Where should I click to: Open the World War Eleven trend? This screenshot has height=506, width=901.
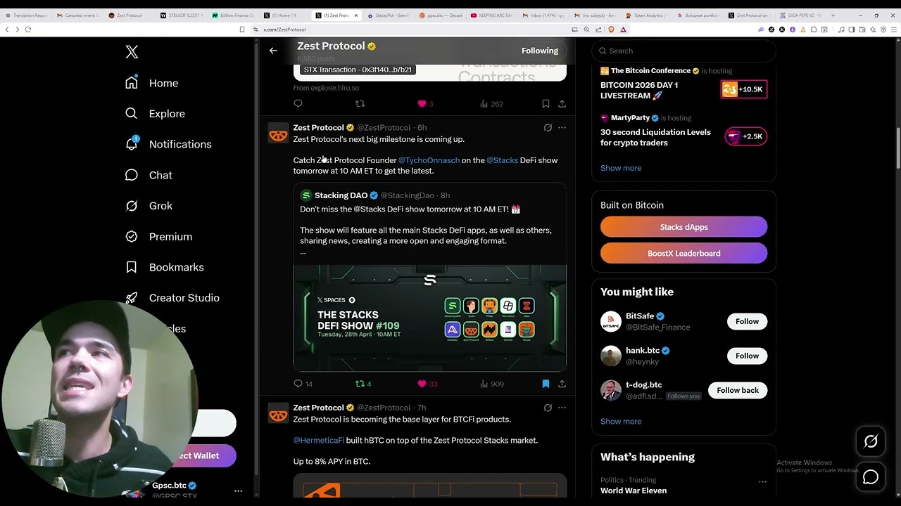(x=634, y=491)
